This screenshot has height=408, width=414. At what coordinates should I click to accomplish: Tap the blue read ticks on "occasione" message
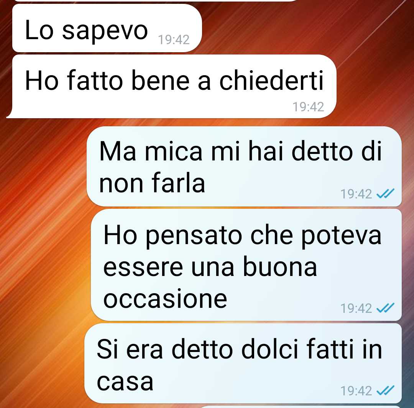385,307
